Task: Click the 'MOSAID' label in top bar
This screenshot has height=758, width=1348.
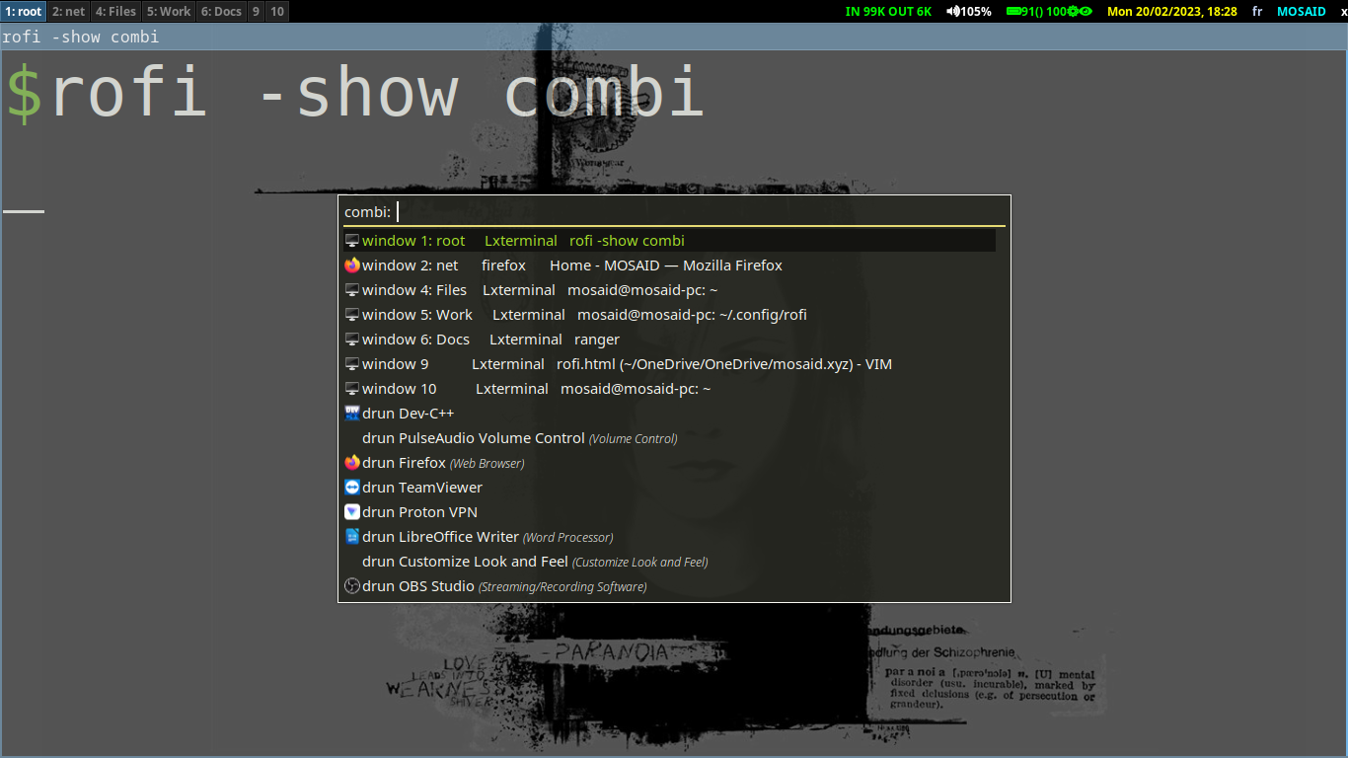Action: [1302, 12]
